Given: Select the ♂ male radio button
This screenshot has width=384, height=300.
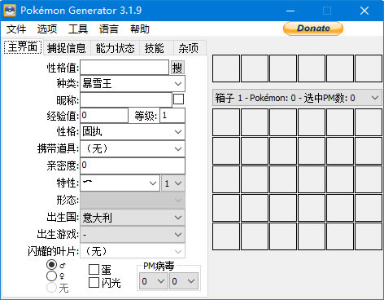Looking at the screenshot, I should coord(51,264).
